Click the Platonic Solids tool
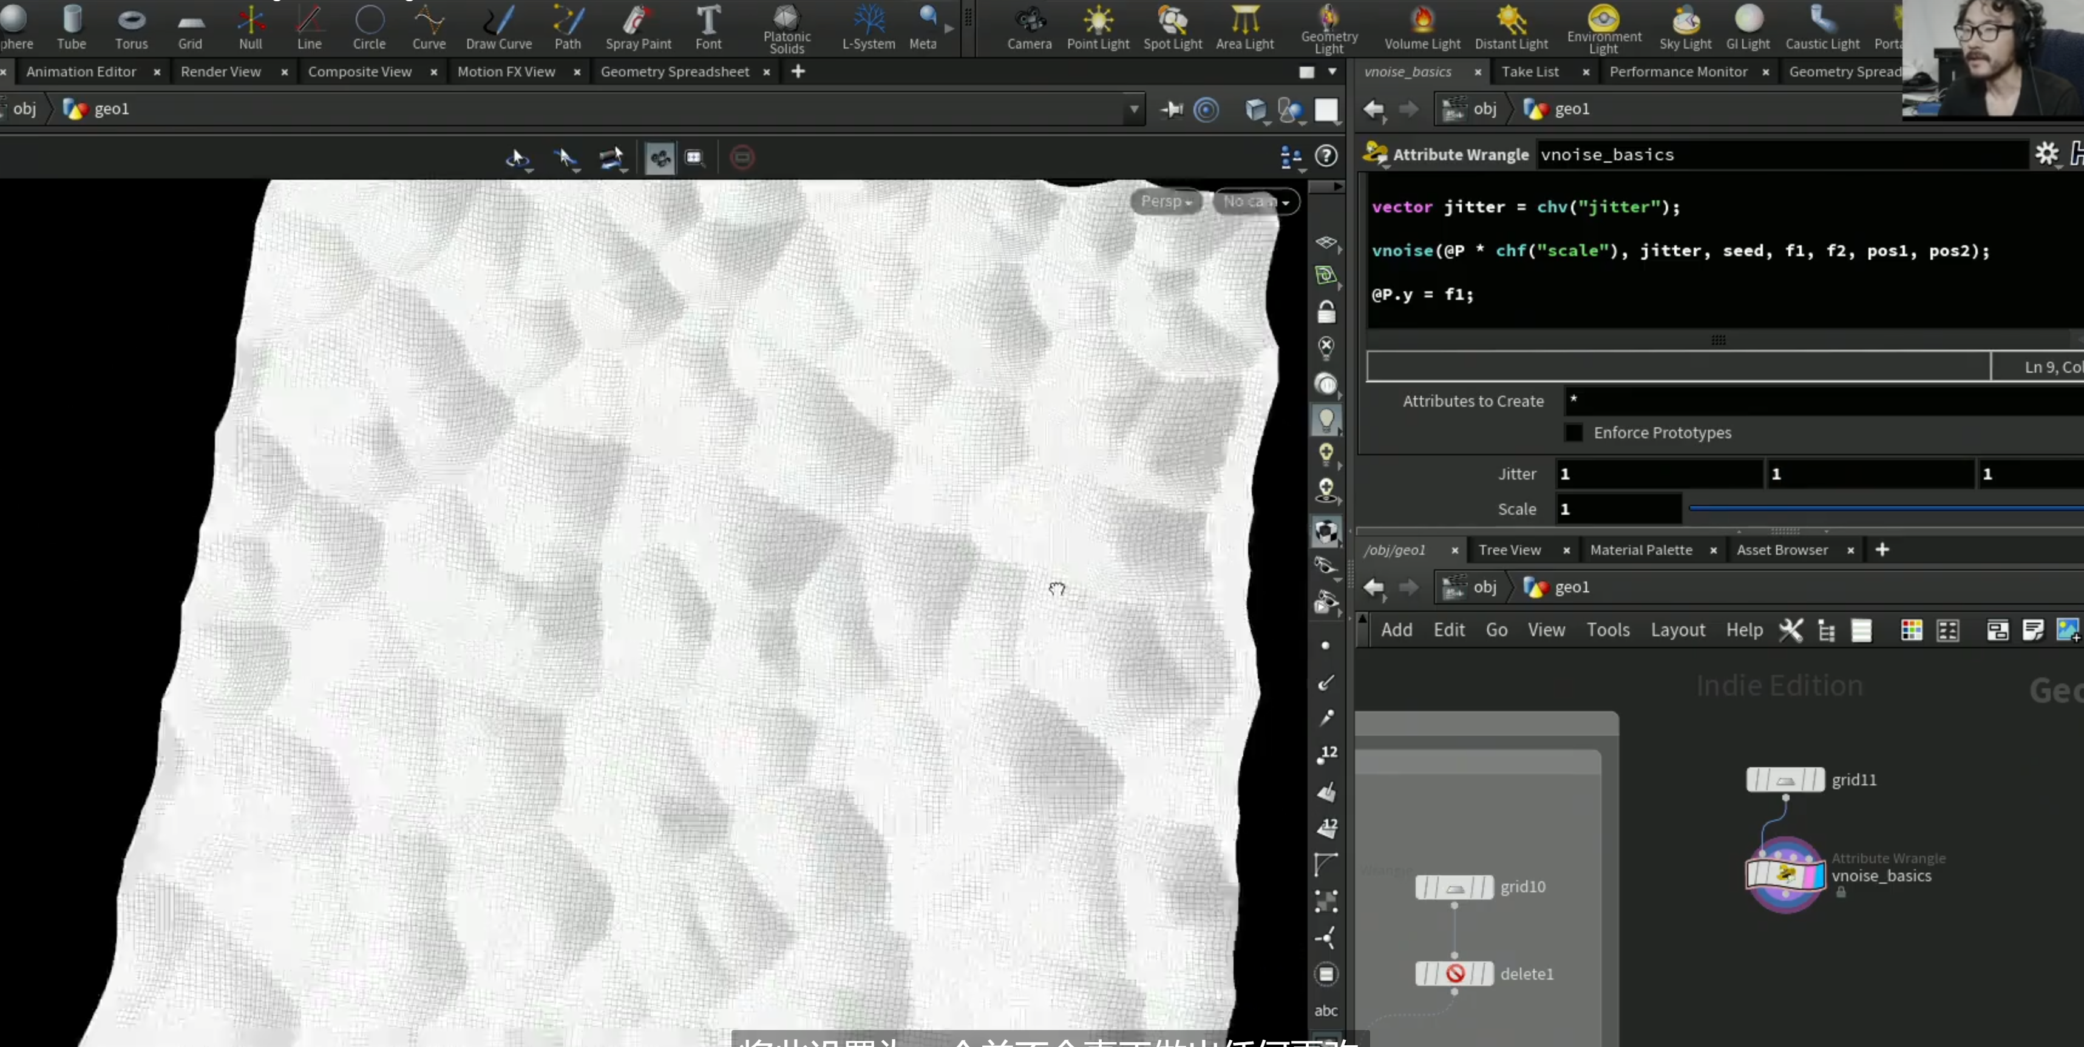 [x=786, y=30]
